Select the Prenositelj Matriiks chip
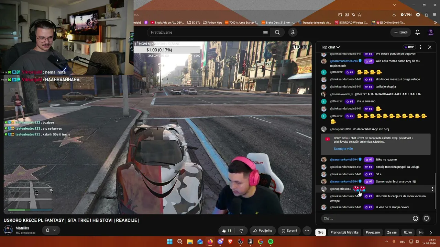 [x=344, y=232]
